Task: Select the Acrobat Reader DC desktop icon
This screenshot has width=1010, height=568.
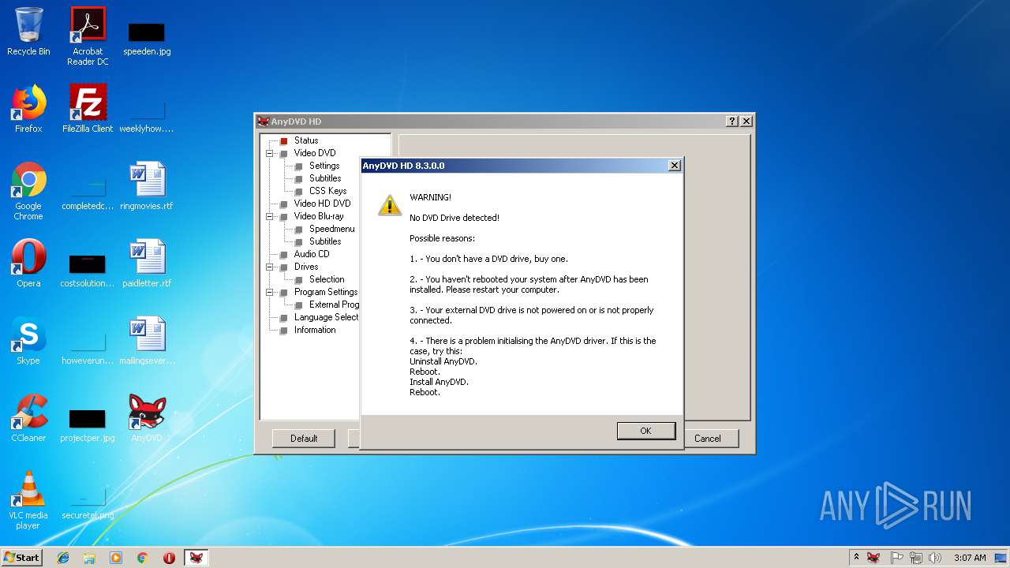Action: pyautogui.click(x=88, y=36)
